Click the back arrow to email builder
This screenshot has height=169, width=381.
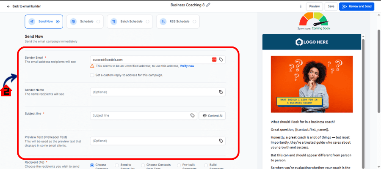[8, 7]
